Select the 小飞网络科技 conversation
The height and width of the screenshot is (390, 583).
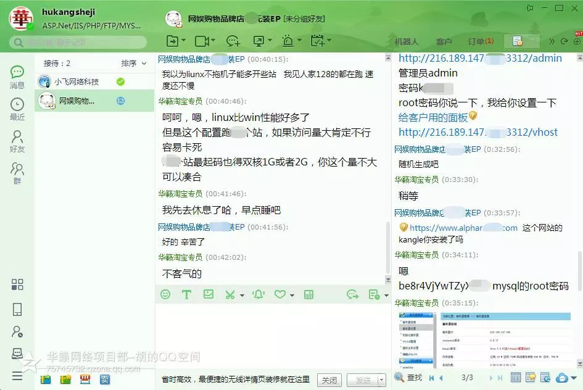click(94, 81)
